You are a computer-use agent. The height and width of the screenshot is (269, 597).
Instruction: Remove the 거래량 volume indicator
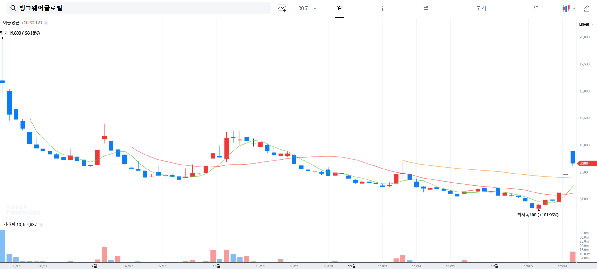41,225
